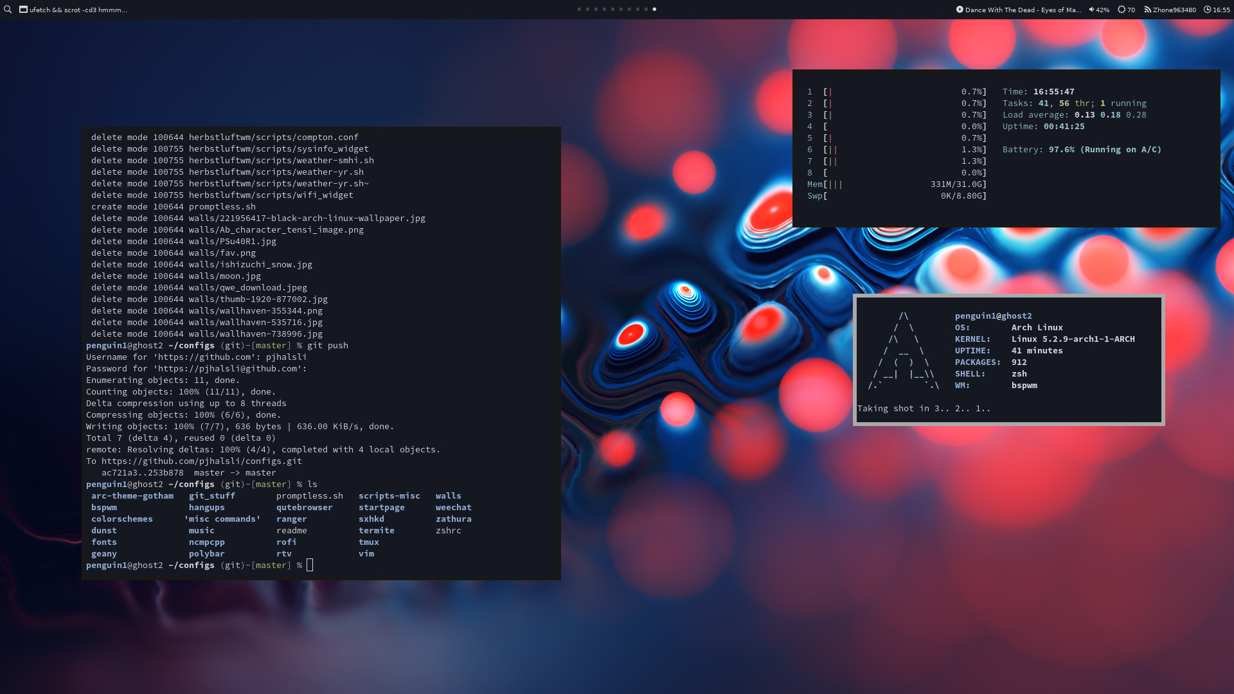Open the search magnifier icon in the top bar
Screen dimensions: 1234x694
point(8,10)
